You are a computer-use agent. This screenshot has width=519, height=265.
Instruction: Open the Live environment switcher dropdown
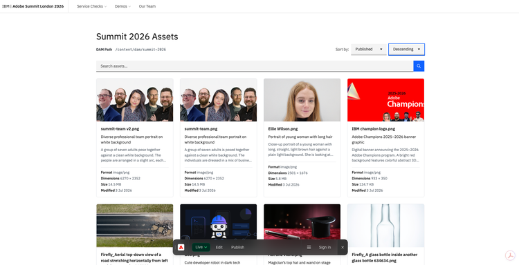(x=201, y=247)
